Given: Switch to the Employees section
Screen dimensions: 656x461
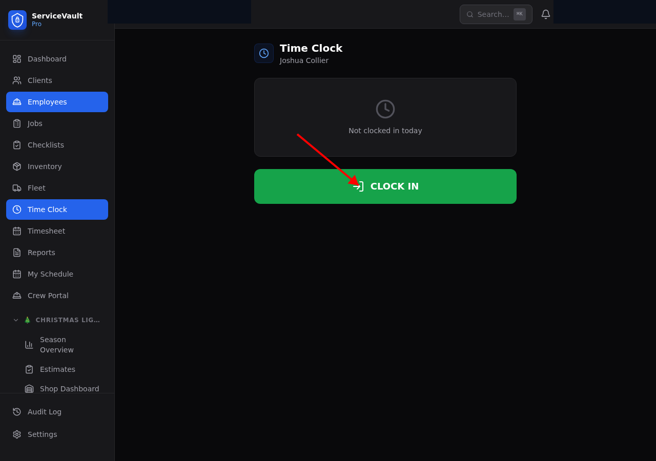Looking at the screenshot, I should [47, 102].
